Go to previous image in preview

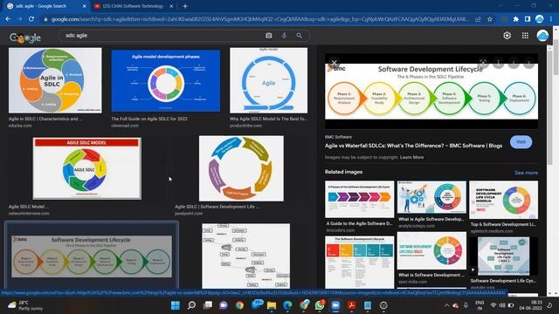pos(514,64)
